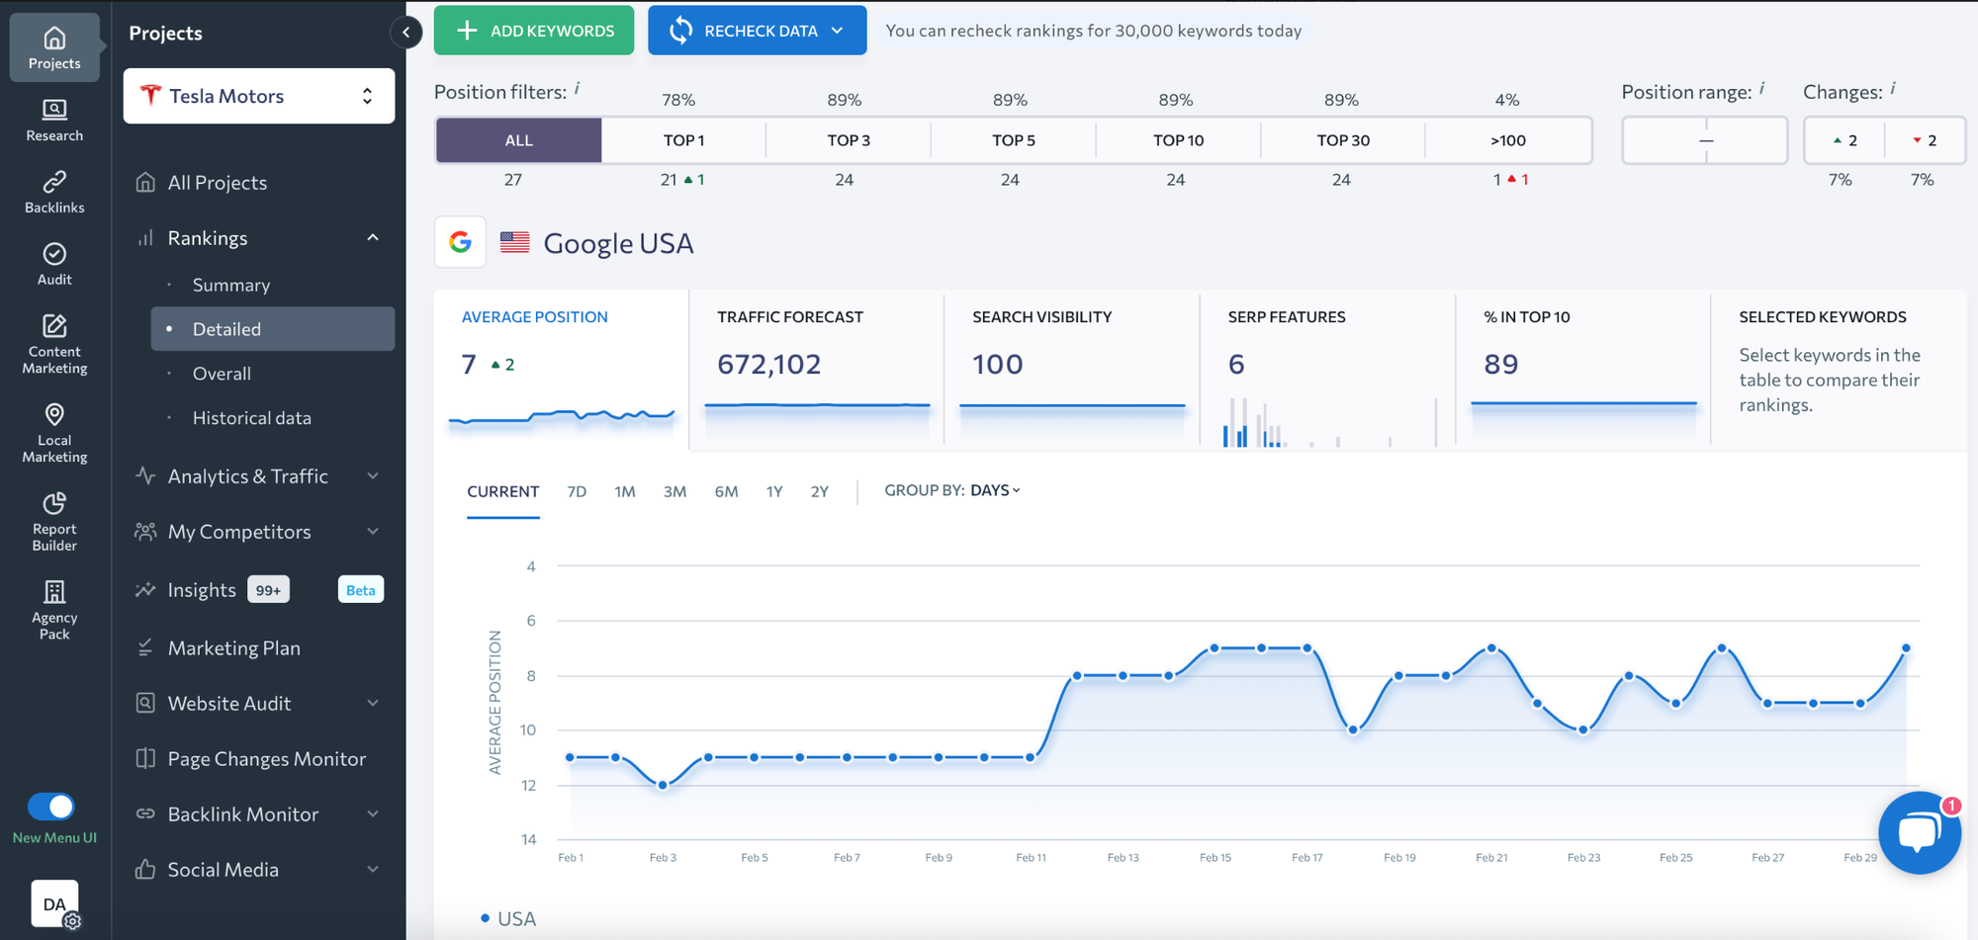Collapse the Projects sidebar panel
Image resolution: width=1978 pixels, height=940 pixels.
[x=405, y=33]
